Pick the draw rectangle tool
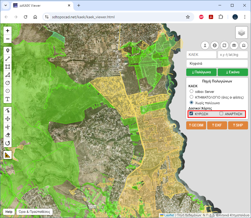Image resolution: width=251 pixels, height=218 pixels. click(8, 67)
